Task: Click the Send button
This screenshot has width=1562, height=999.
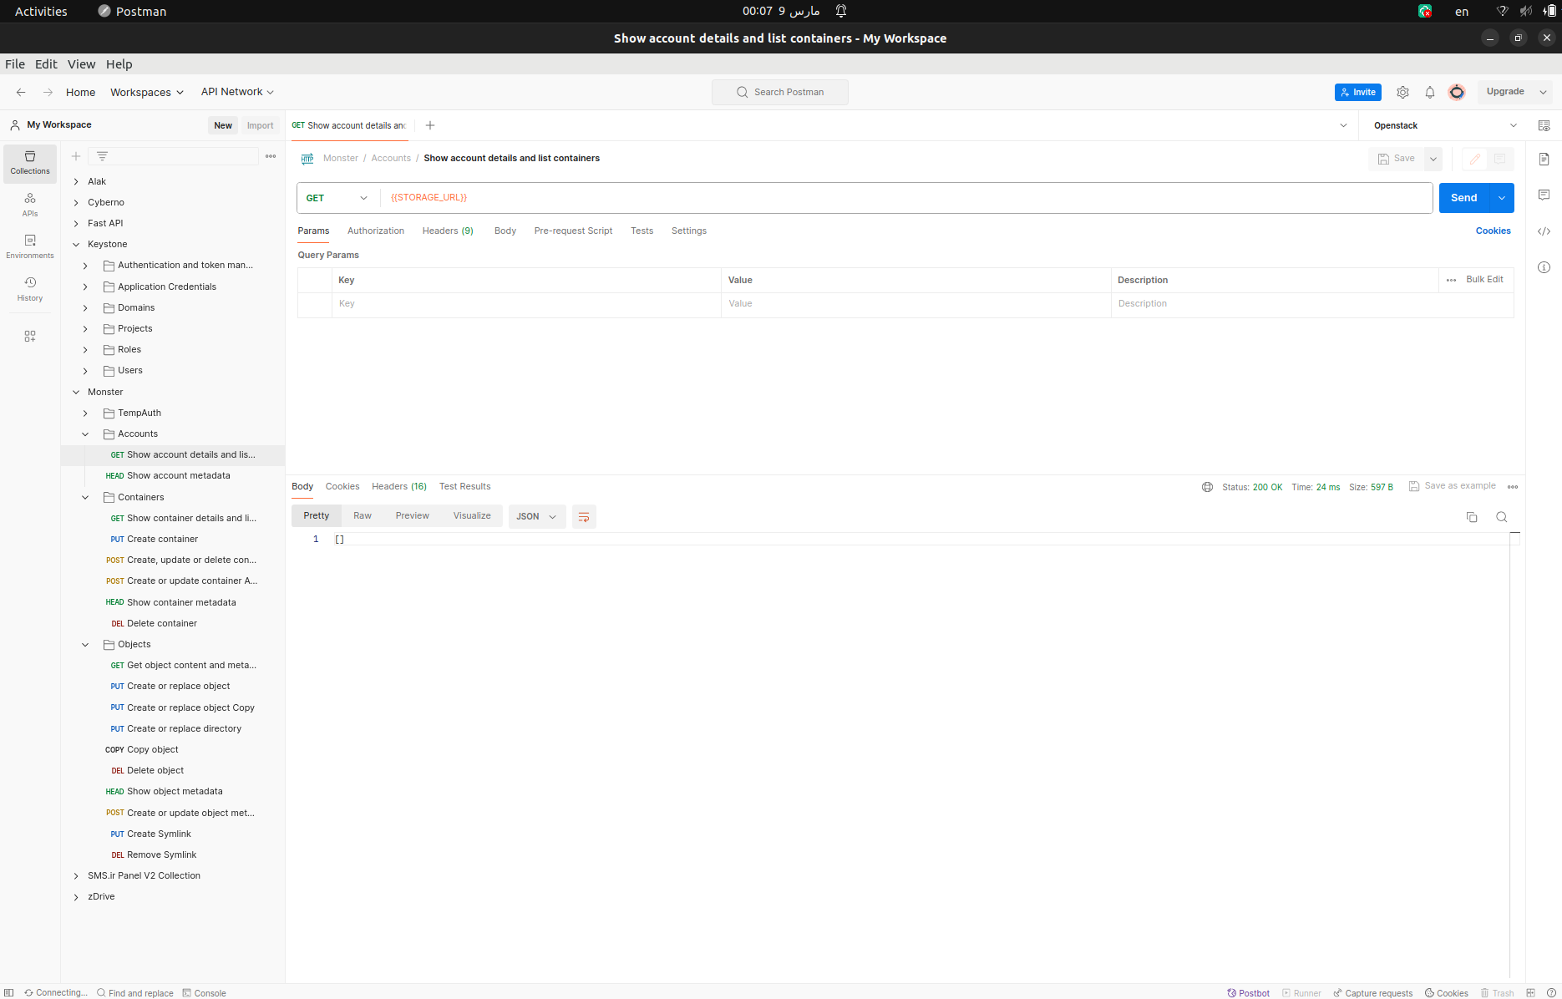Action: (1464, 198)
